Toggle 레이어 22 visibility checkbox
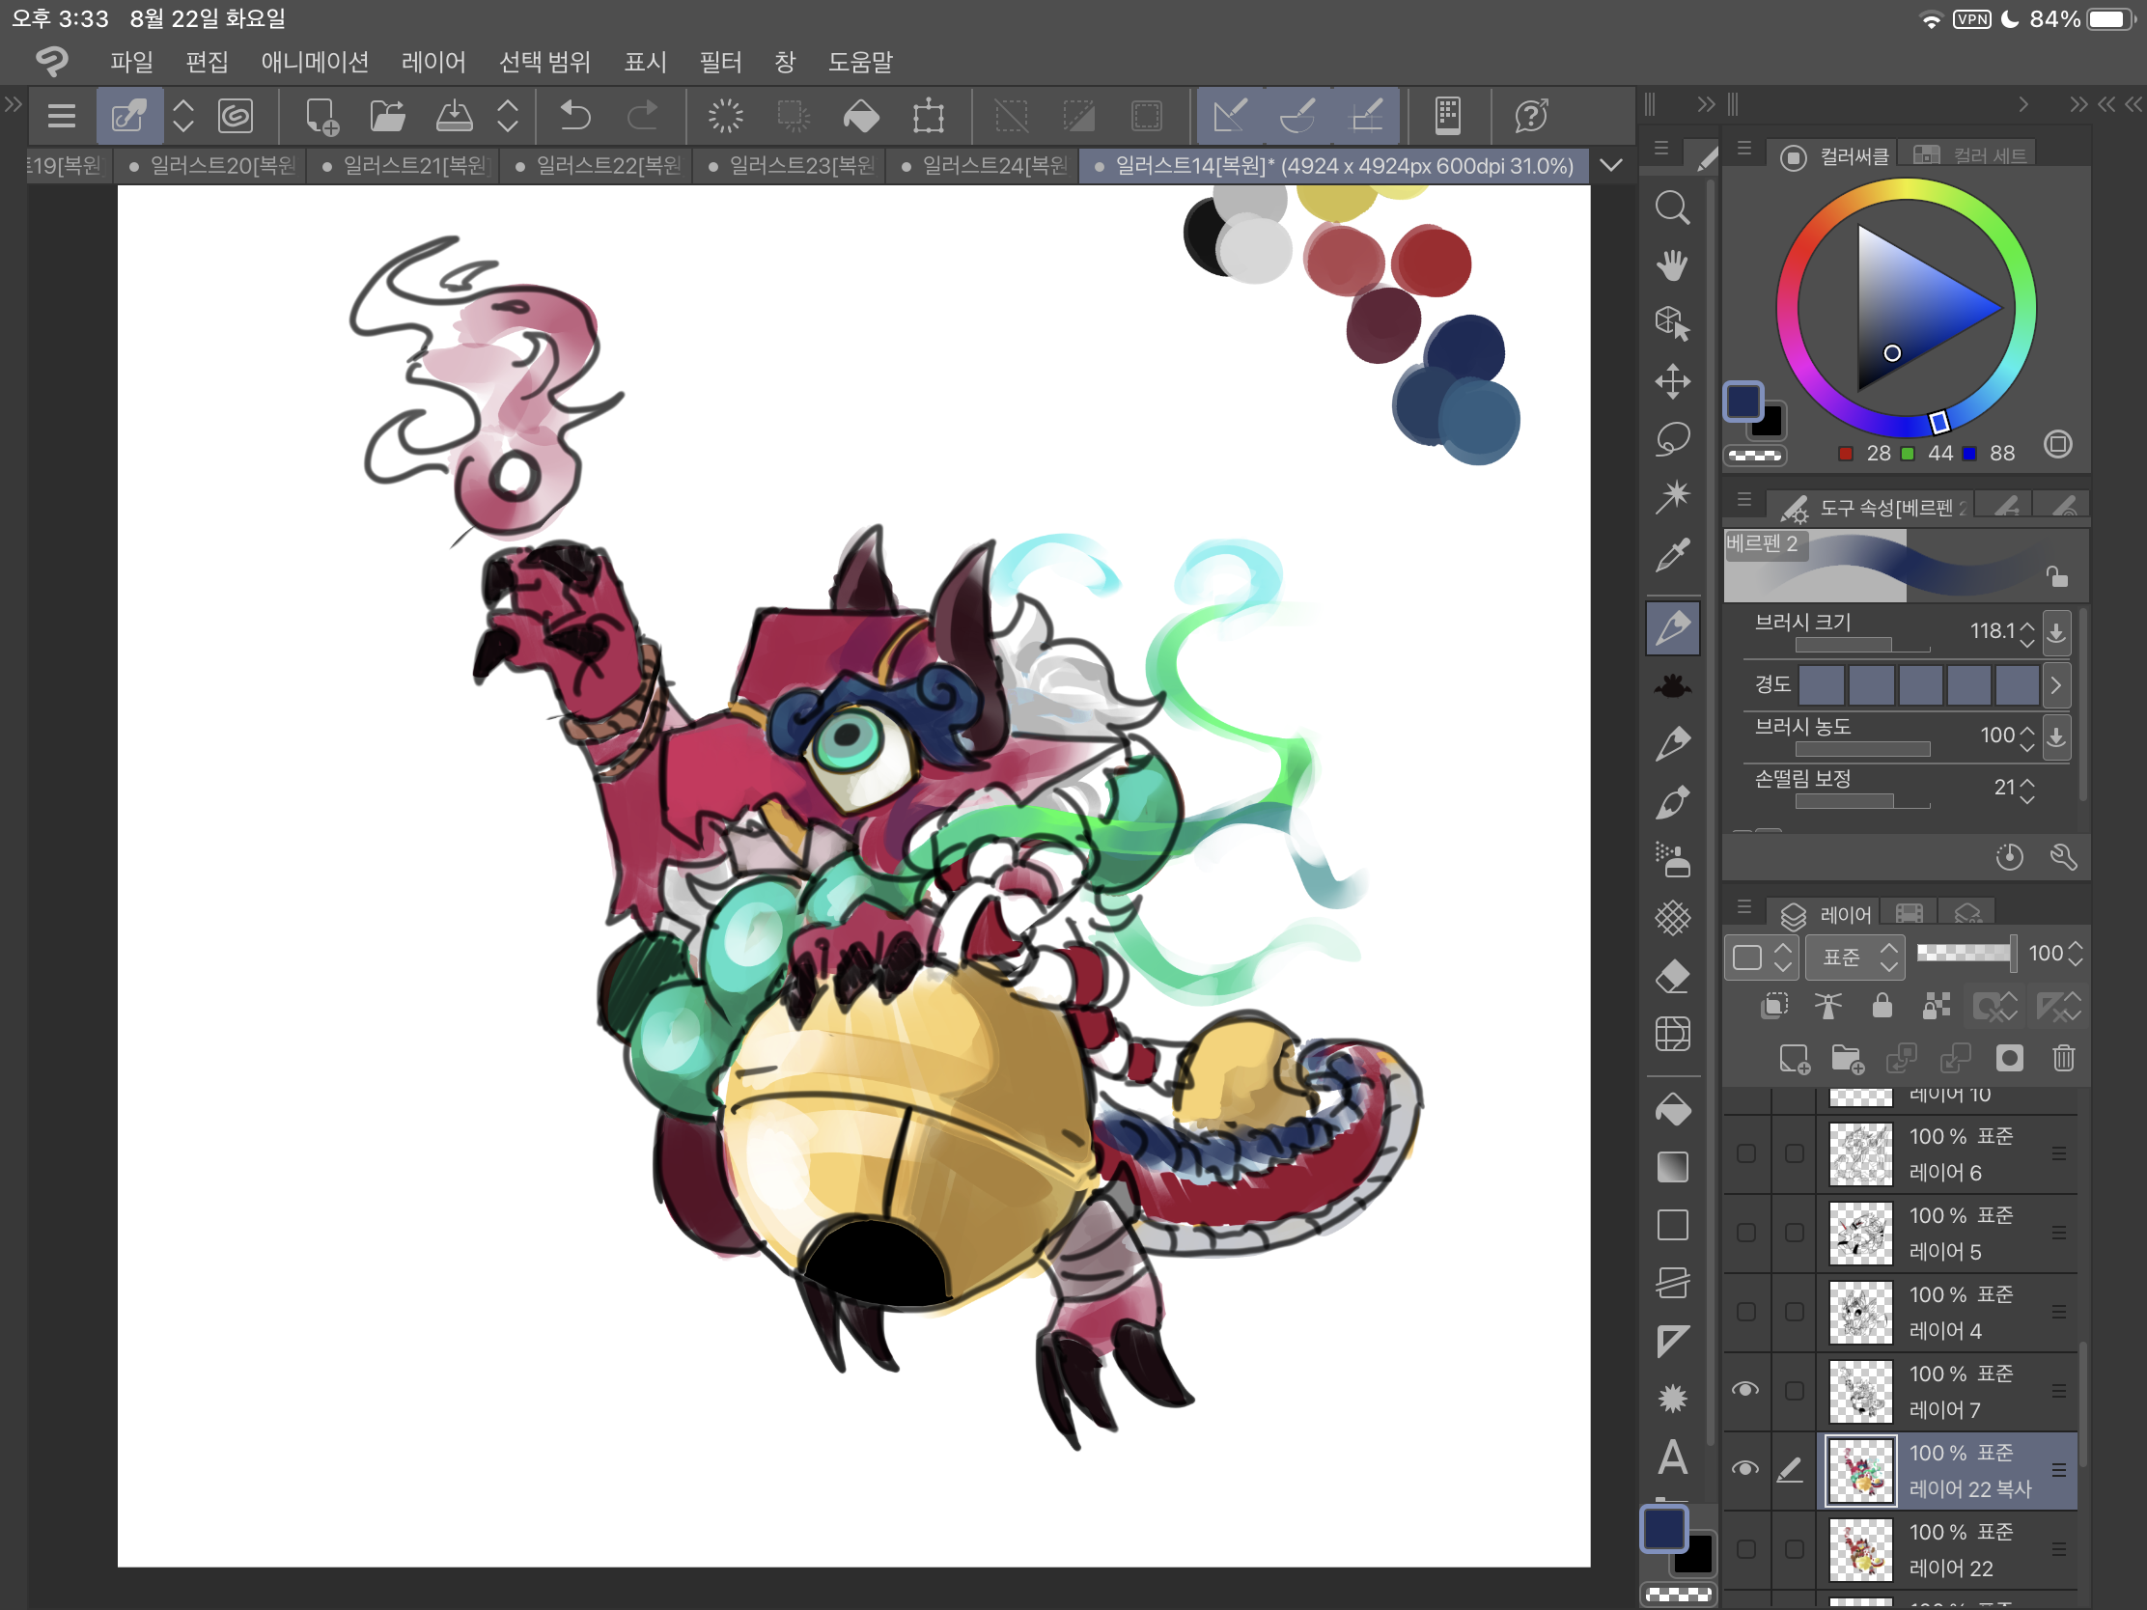 1745,1549
